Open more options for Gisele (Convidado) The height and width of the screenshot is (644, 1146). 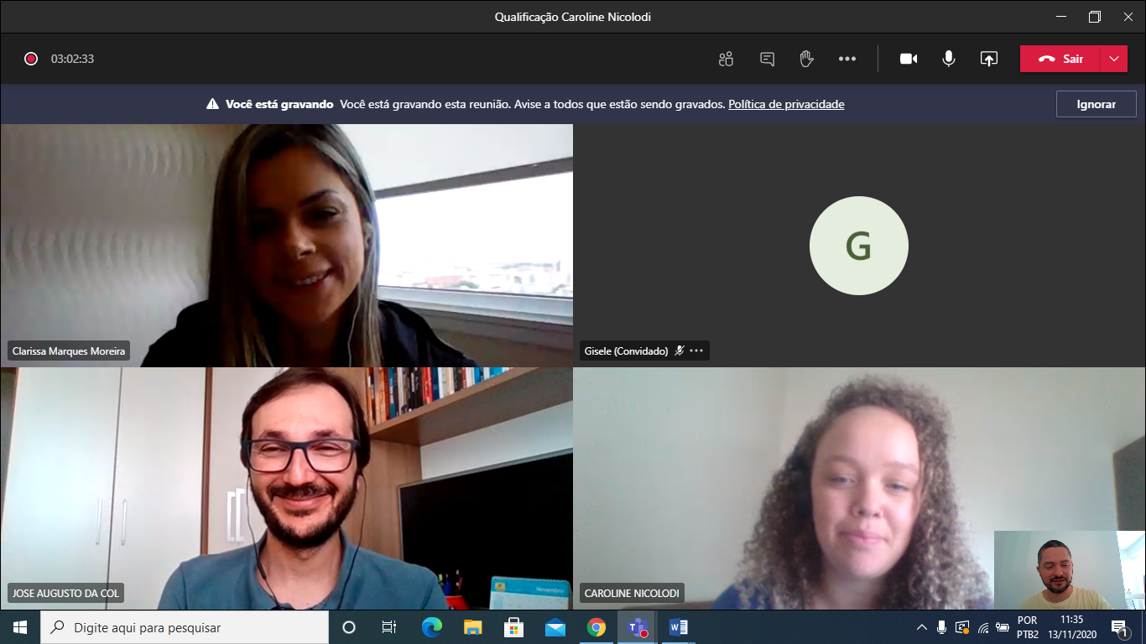tap(696, 351)
